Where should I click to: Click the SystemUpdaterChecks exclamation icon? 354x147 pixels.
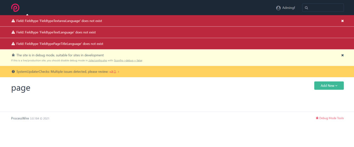point(13,72)
